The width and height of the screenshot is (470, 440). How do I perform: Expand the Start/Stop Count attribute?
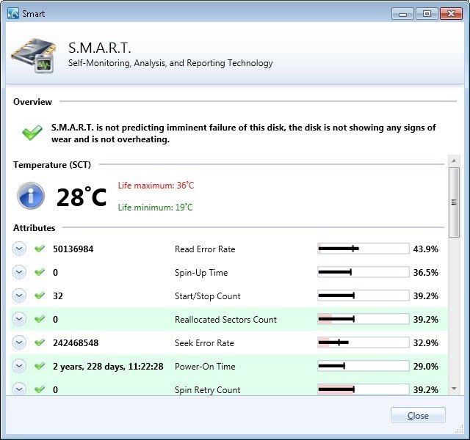(x=19, y=296)
